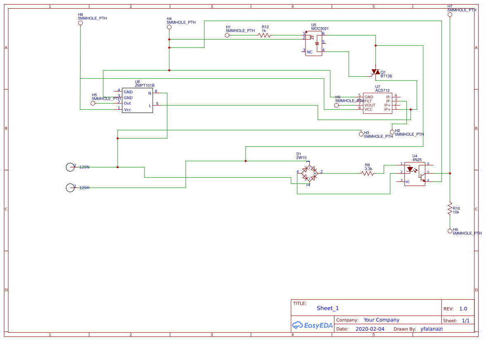Image resolution: width=486 pixels, height=341 pixels.
Task: Select the MOC3021 optocoupler symbol U5
Action: 313,42
